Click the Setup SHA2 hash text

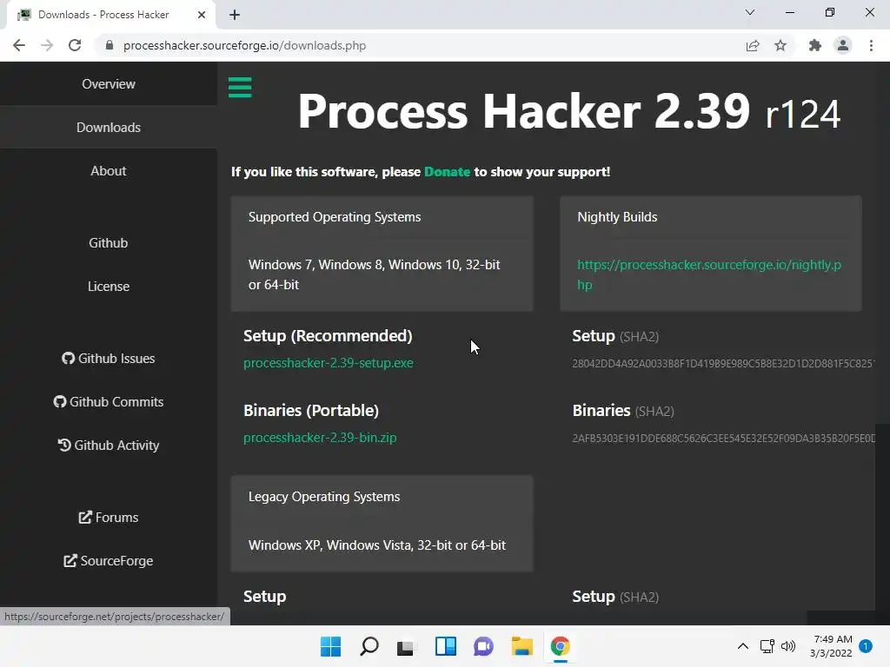tap(724, 364)
